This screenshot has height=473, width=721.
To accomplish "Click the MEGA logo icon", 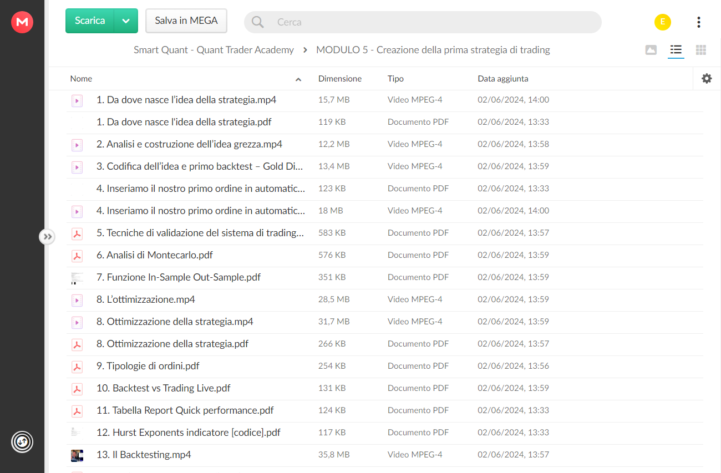I will pyautogui.click(x=22, y=22).
